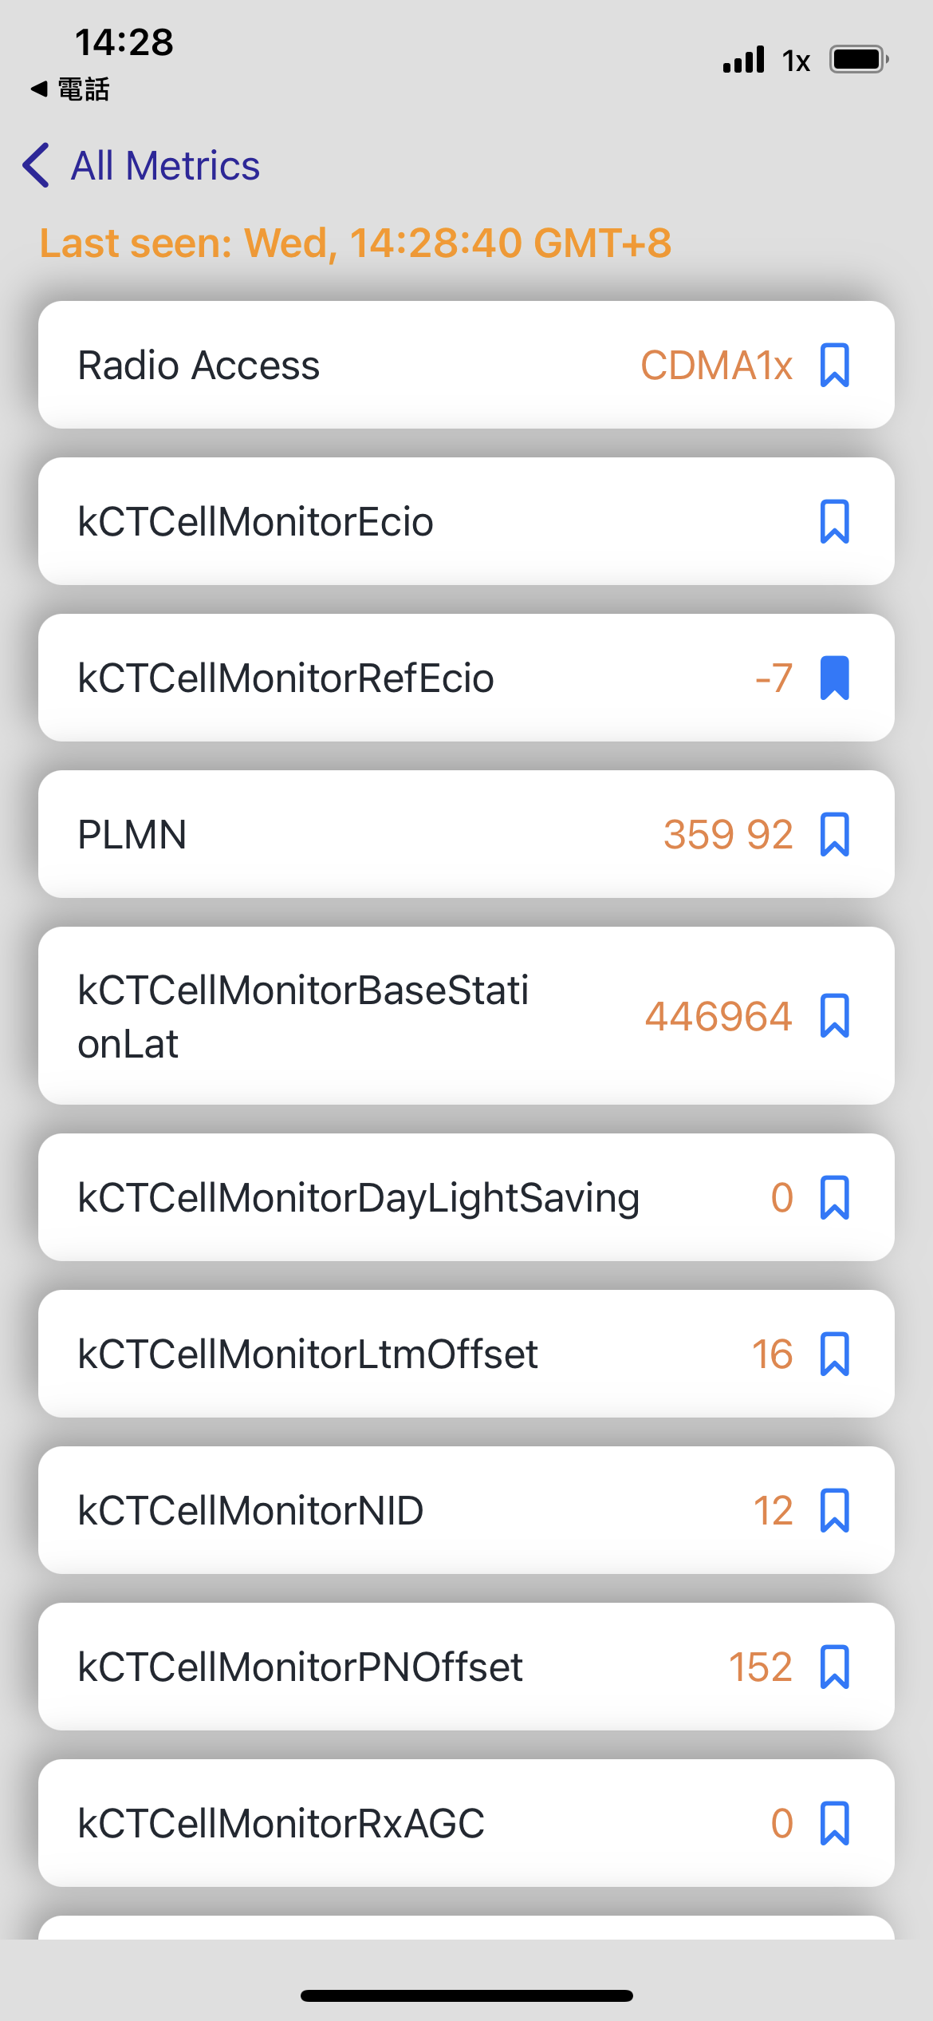Tap the kCTCellMonitorNID row label

point(250,1510)
